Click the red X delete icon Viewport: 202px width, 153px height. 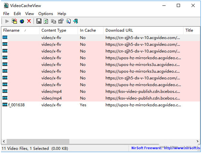[29, 21]
